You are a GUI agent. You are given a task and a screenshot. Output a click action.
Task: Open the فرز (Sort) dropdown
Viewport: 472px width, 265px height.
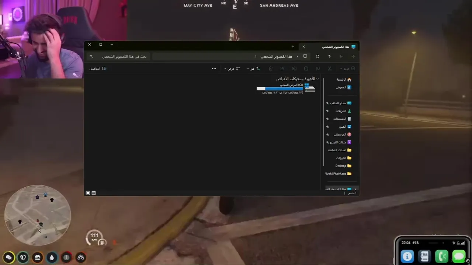254,68
